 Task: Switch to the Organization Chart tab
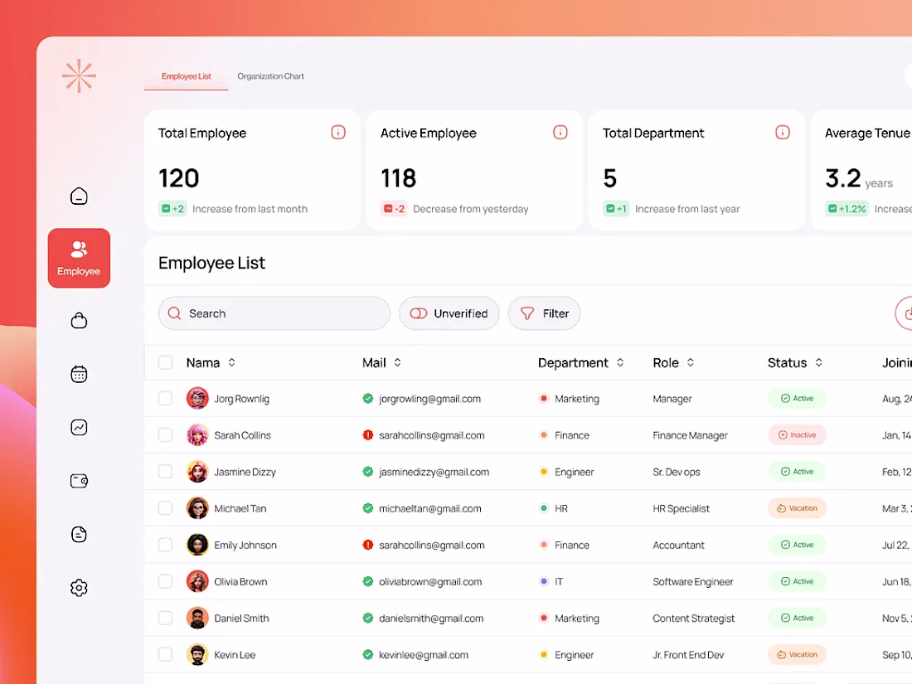(x=270, y=76)
